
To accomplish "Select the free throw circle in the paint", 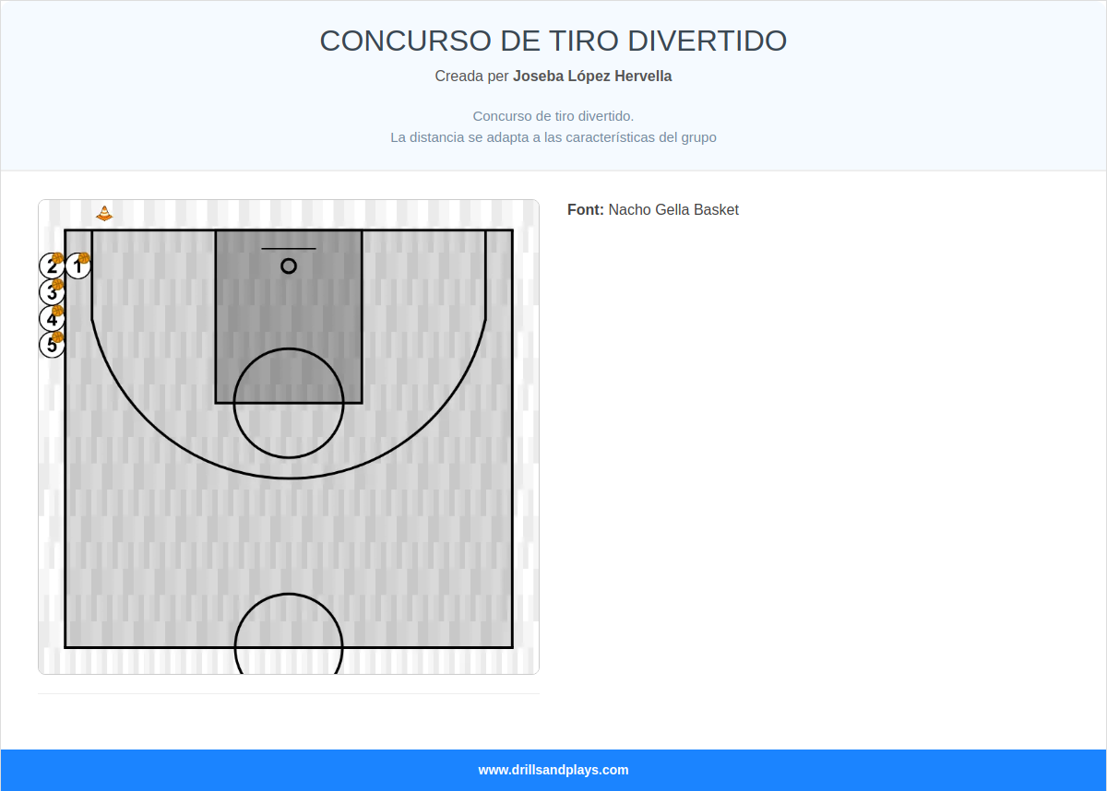I will [289, 403].
